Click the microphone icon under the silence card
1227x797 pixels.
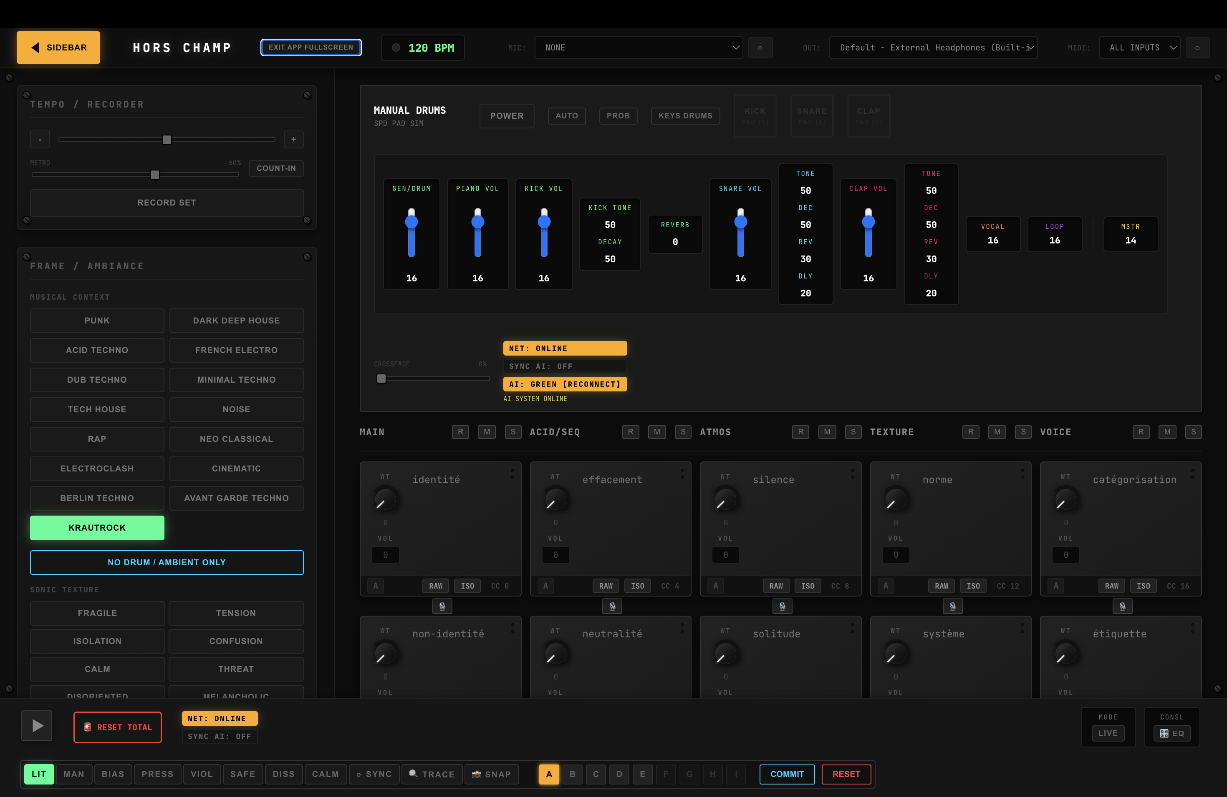[x=782, y=606]
